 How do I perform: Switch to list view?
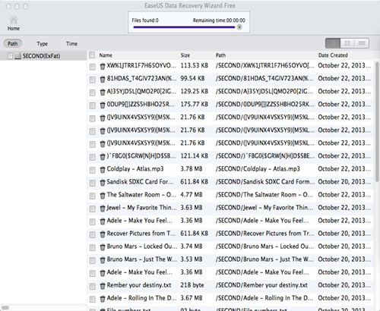coord(333,43)
